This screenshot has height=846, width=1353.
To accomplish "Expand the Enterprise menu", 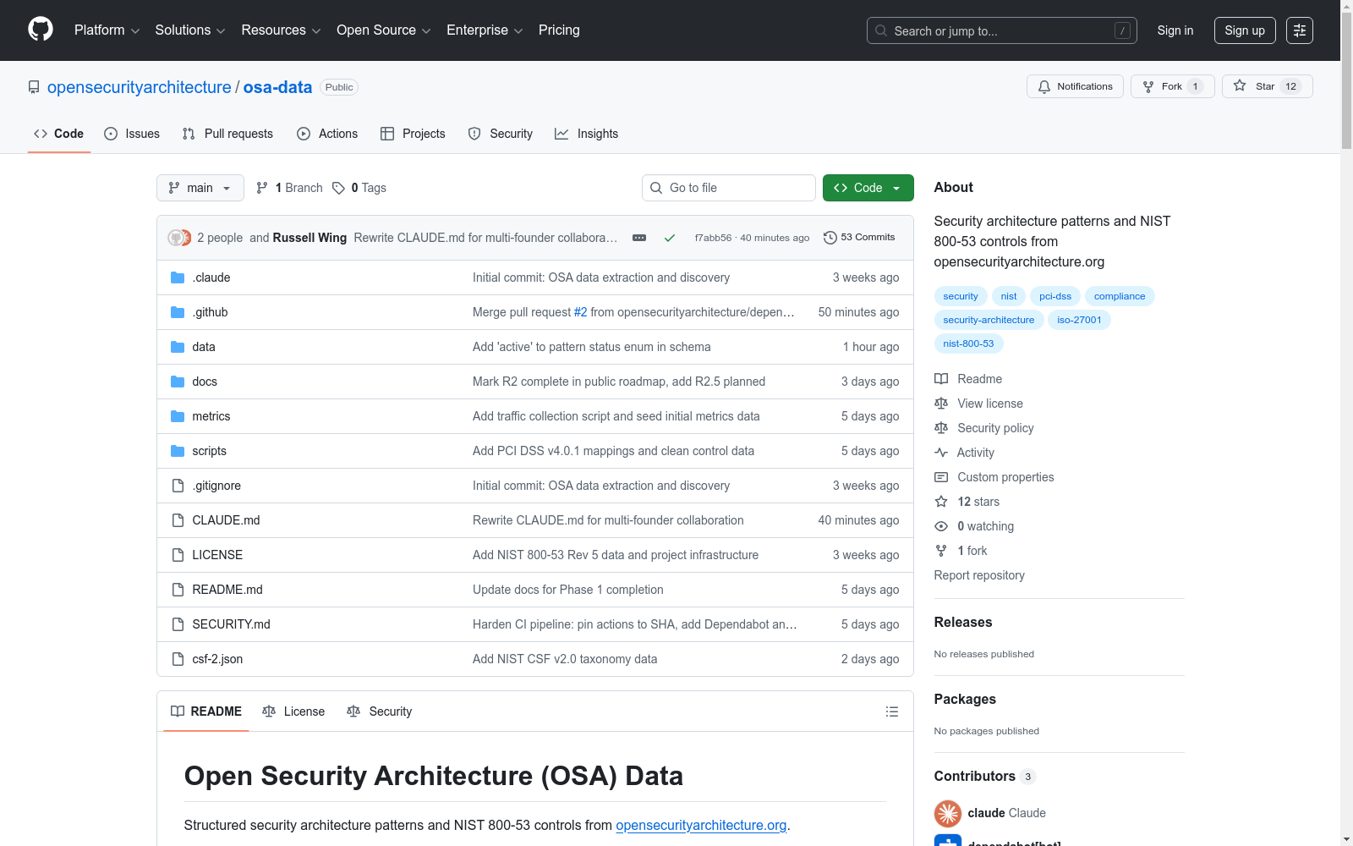I will click(x=485, y=30).
